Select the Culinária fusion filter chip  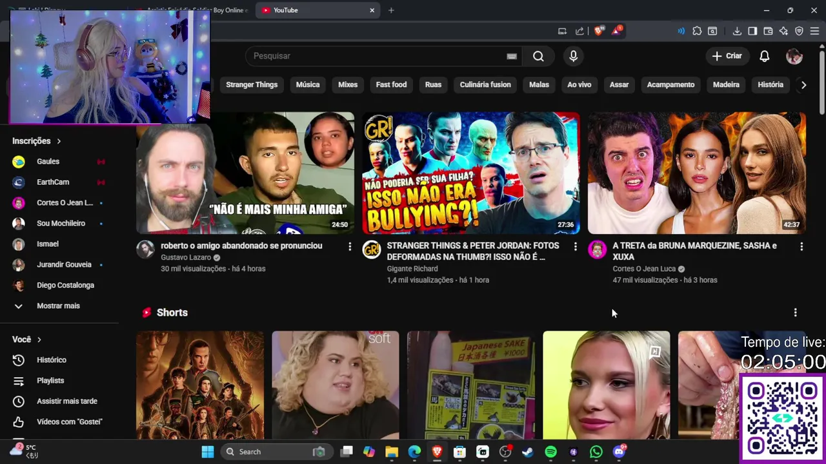point(485,85)
